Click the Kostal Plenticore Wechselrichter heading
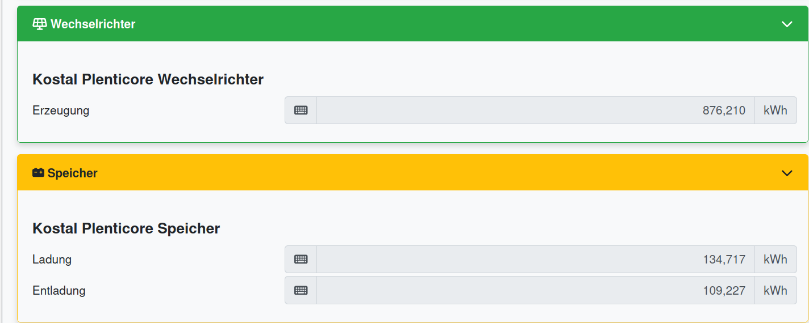The image size is (809, 323). (x=148, y=79)
